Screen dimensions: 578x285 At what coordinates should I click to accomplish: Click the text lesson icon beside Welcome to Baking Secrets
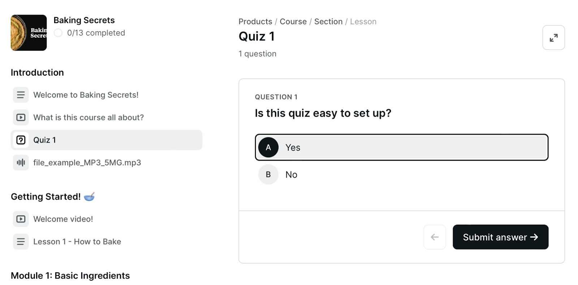coord(21,95)
